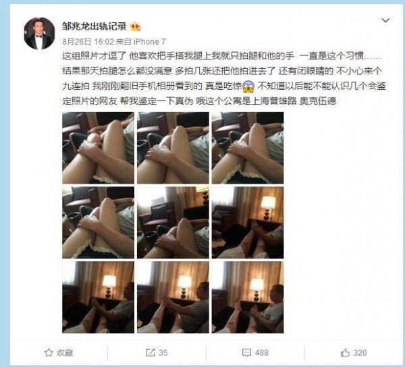Click the 来自 iPhone 7 source link

[141, 42]
